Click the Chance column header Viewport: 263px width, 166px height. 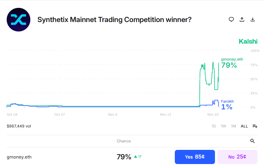(x=124, y=141)
